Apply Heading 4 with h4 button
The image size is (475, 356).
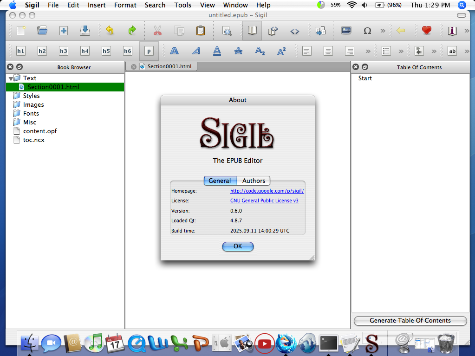pos(85,51)
